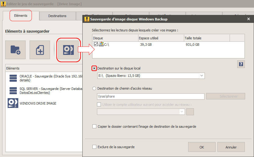This screenshot has width=254, height=157.
Task: Open help with the question mark icon
Action: pyautogui.click(x=241, y=64)
